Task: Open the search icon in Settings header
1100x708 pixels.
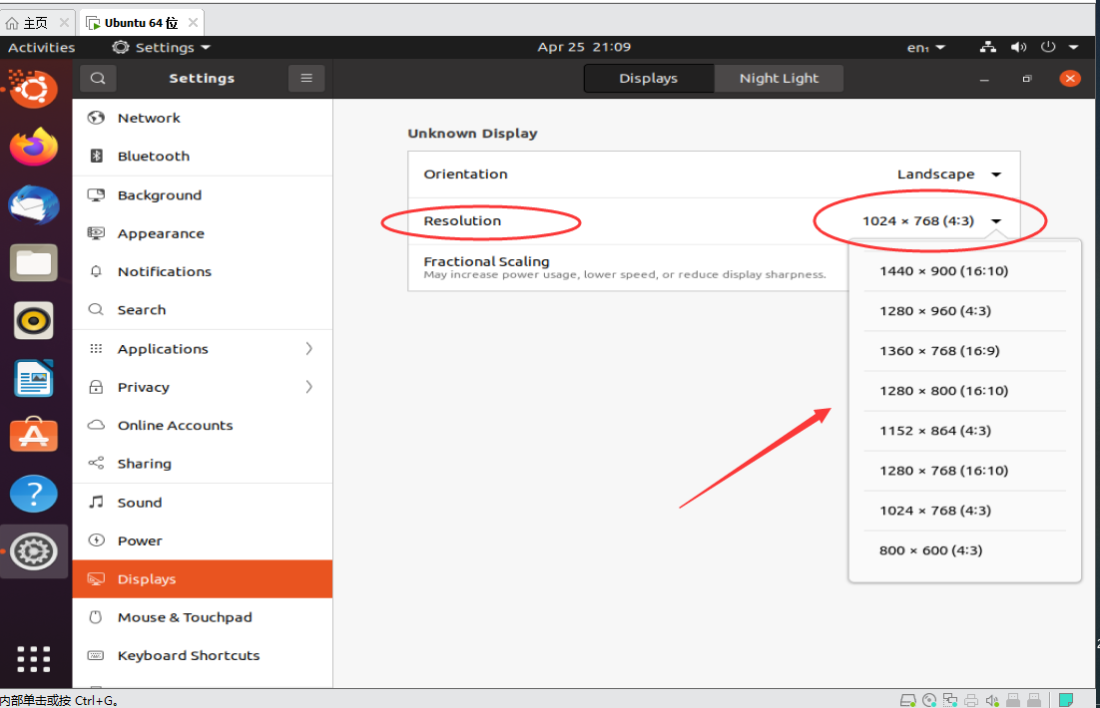Action: point(97,78)
